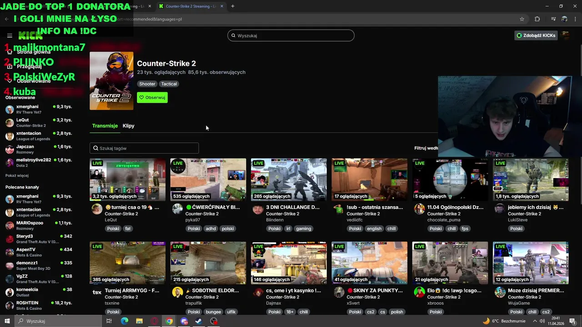Screen dimensions: 582x327
Task: Click vediidfc's channel avatar
Action: coord(339,209)
